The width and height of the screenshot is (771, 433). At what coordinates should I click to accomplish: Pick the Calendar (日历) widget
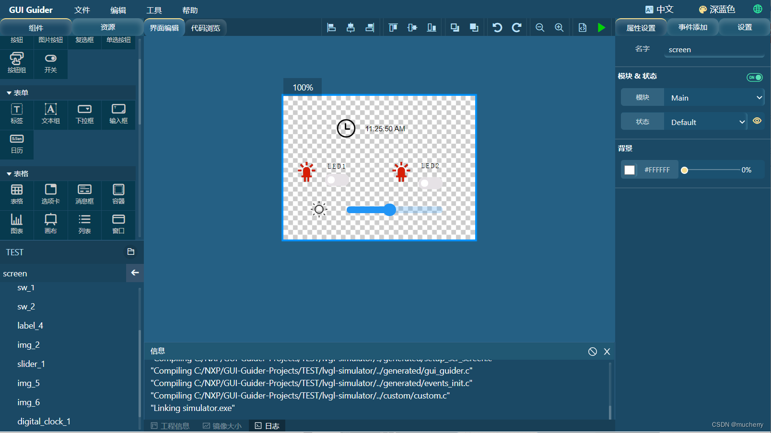(17, 144)
